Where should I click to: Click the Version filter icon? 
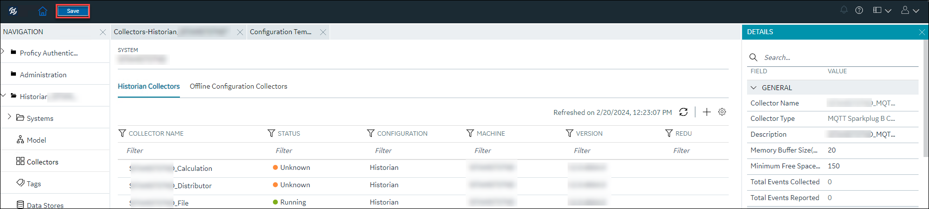[x=570, y=133]
